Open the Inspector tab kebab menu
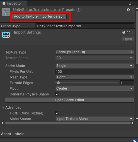Viewport: 138px width, 142px height. coord(135,3)
